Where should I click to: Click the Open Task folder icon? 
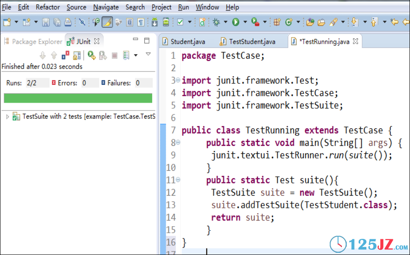(x=321, y=22)
